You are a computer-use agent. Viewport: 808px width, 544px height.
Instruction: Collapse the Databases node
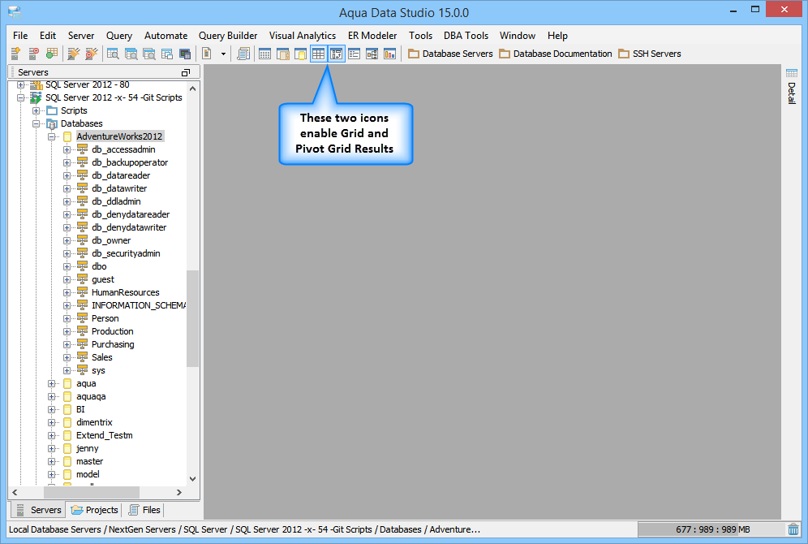coord(36,123)
